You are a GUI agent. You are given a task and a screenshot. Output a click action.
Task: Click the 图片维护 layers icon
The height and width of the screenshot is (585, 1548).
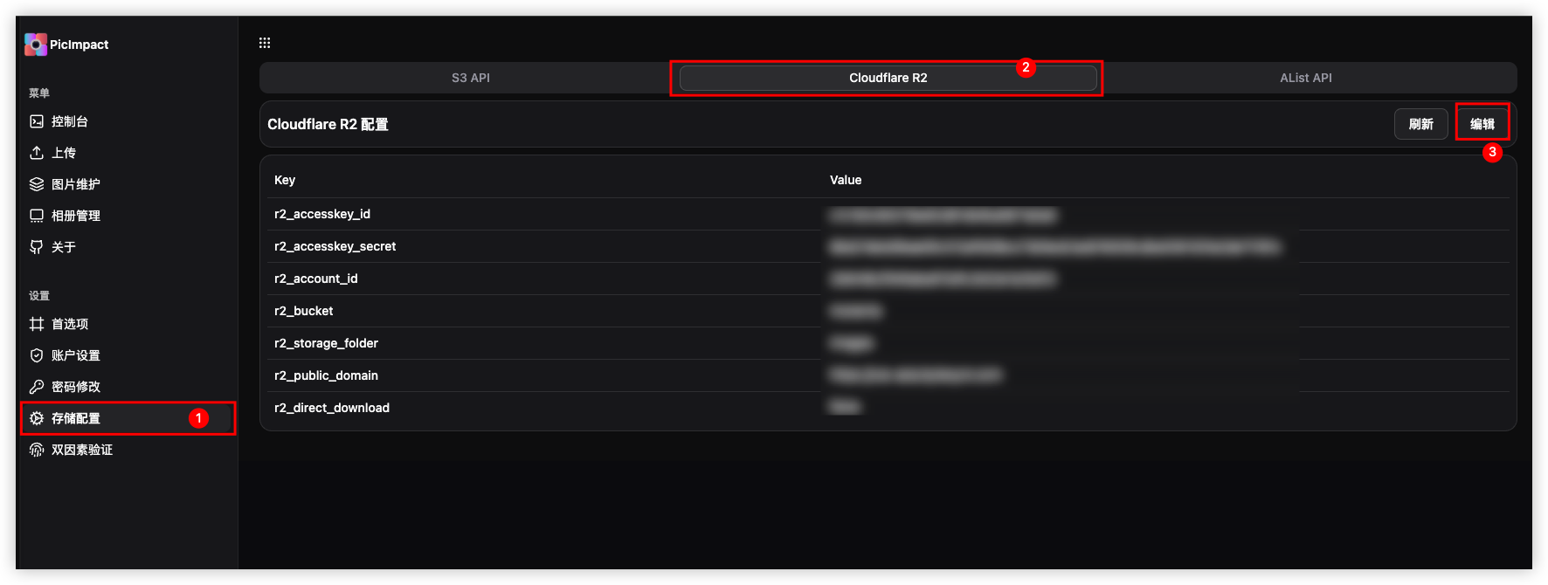tap(37, 184)
